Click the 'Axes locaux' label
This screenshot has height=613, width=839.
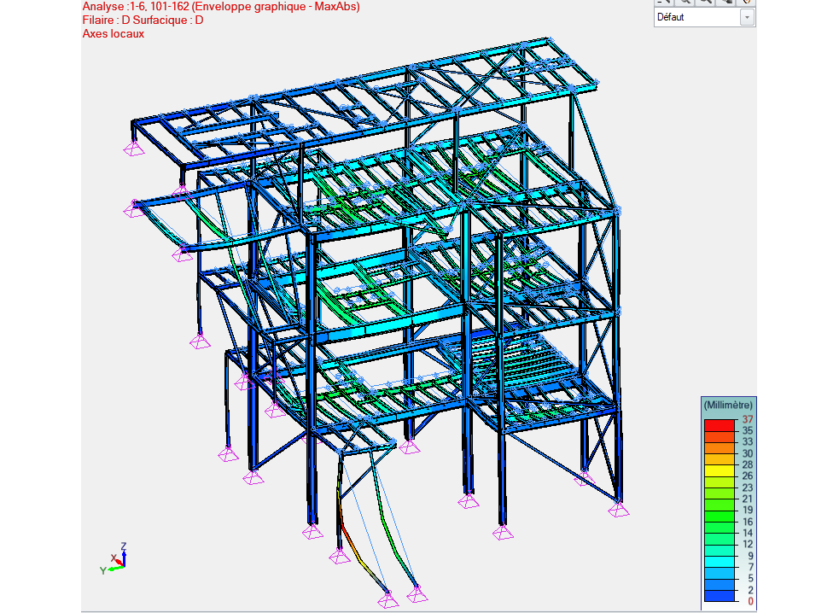113,34
